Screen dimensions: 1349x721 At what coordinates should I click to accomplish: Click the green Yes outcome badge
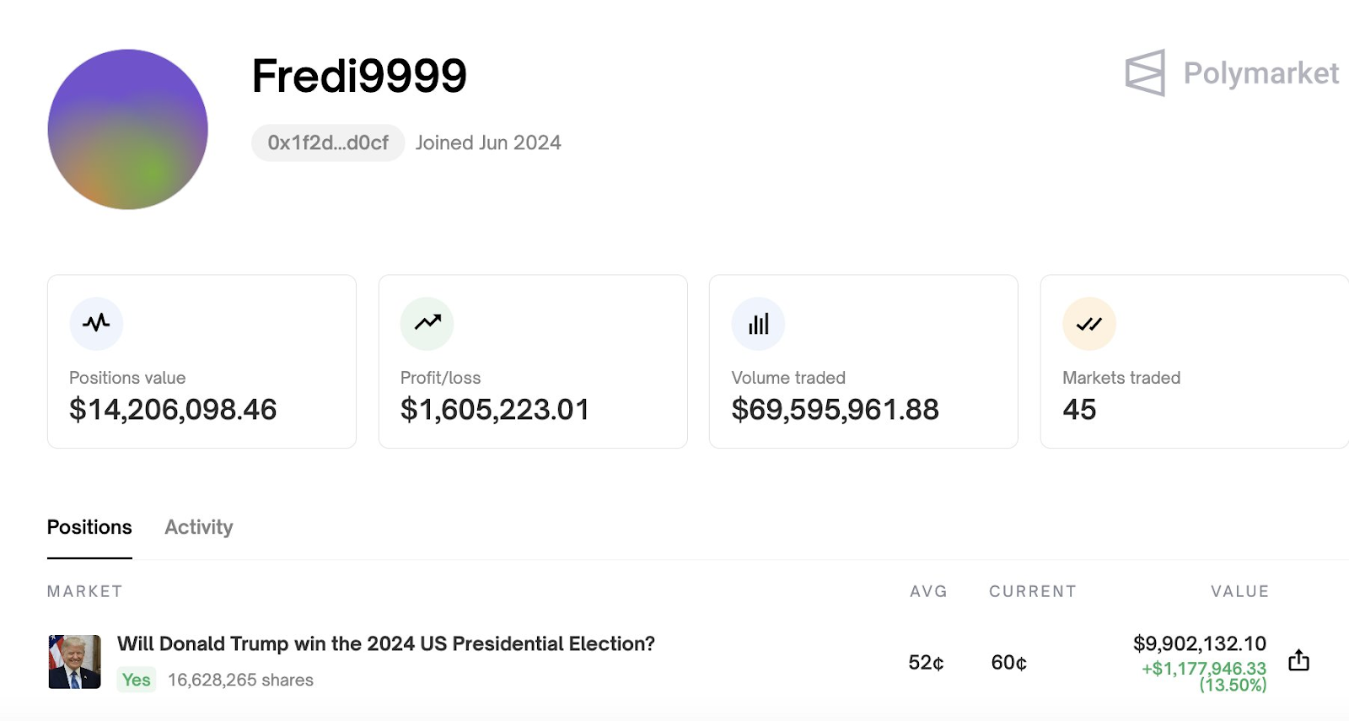coord(136,680)
